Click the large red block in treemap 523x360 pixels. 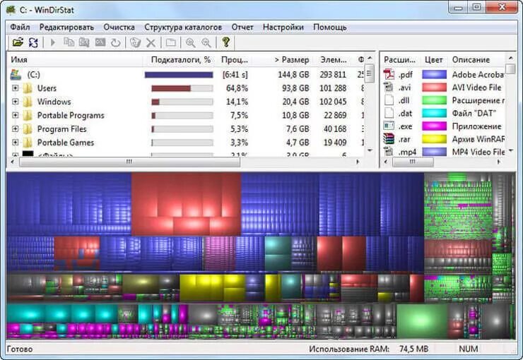[x=186, y=204]
